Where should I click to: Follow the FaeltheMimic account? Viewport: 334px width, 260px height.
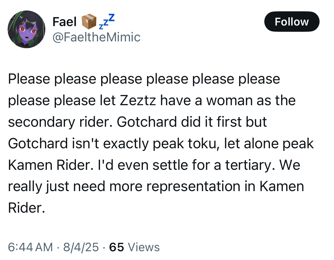coord(292,22)
